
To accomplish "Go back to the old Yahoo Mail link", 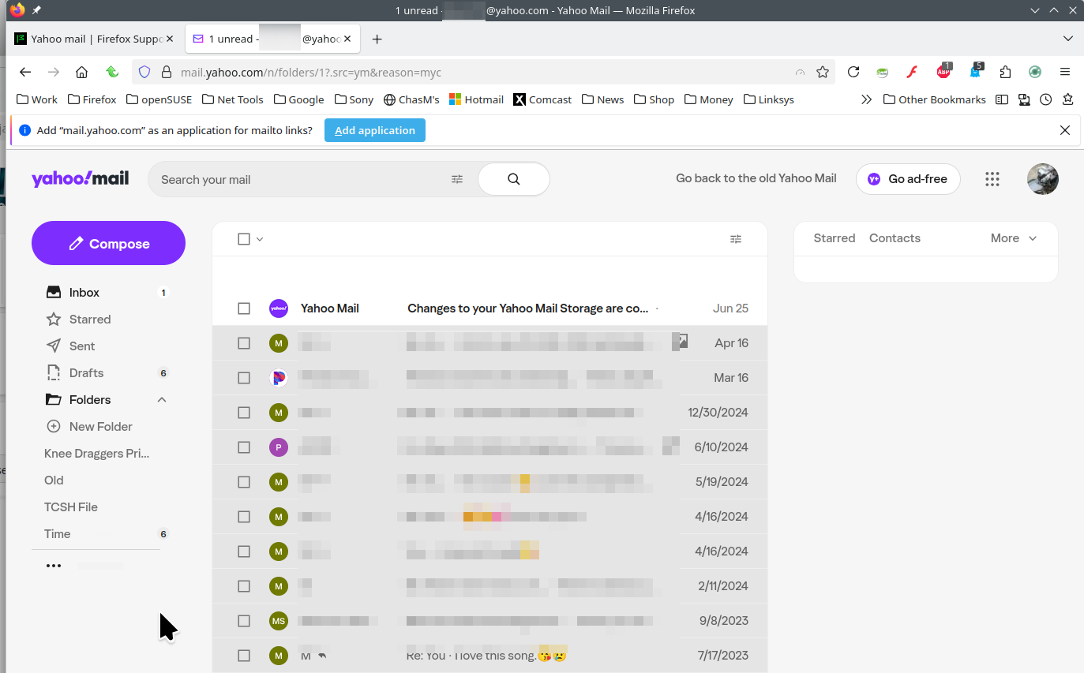I will pyautogui.click(x=756, y=178).
